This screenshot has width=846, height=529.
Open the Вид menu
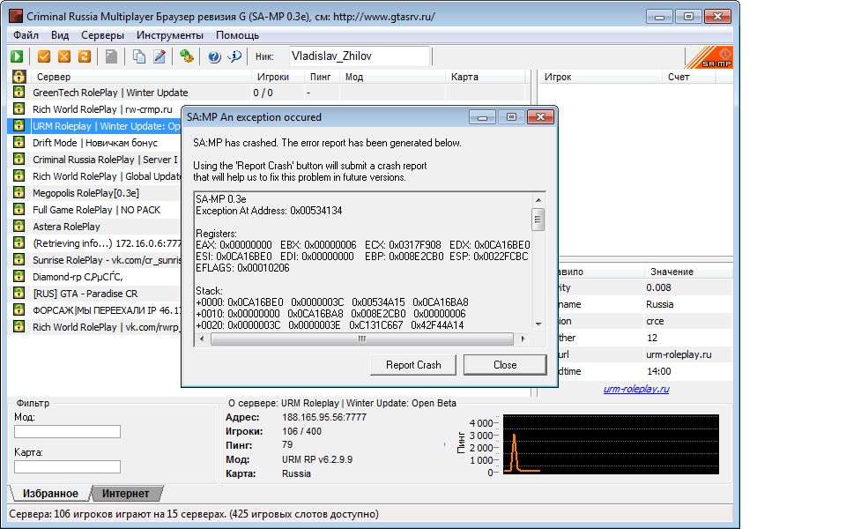tap(60, 35)
